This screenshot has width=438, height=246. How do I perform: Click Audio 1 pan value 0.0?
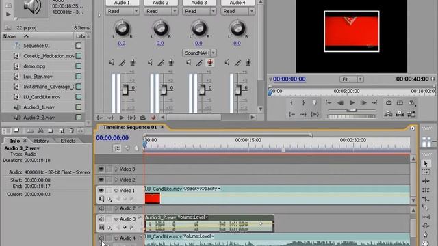[122, 43]
